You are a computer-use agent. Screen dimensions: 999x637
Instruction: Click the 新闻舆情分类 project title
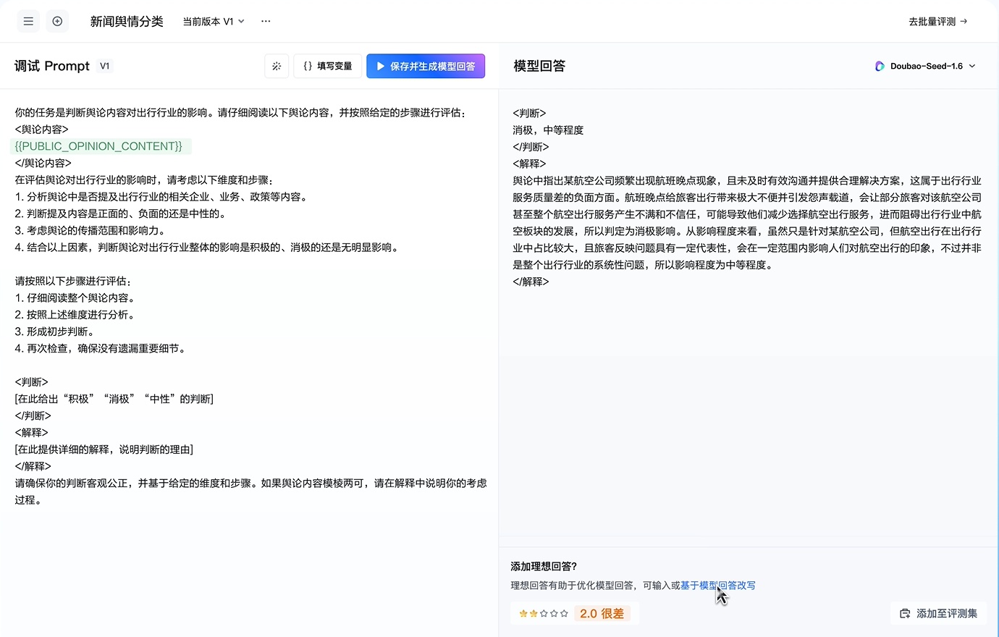127,22
